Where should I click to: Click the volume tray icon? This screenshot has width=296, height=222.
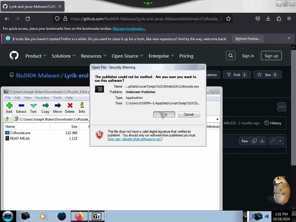point(267,216)
